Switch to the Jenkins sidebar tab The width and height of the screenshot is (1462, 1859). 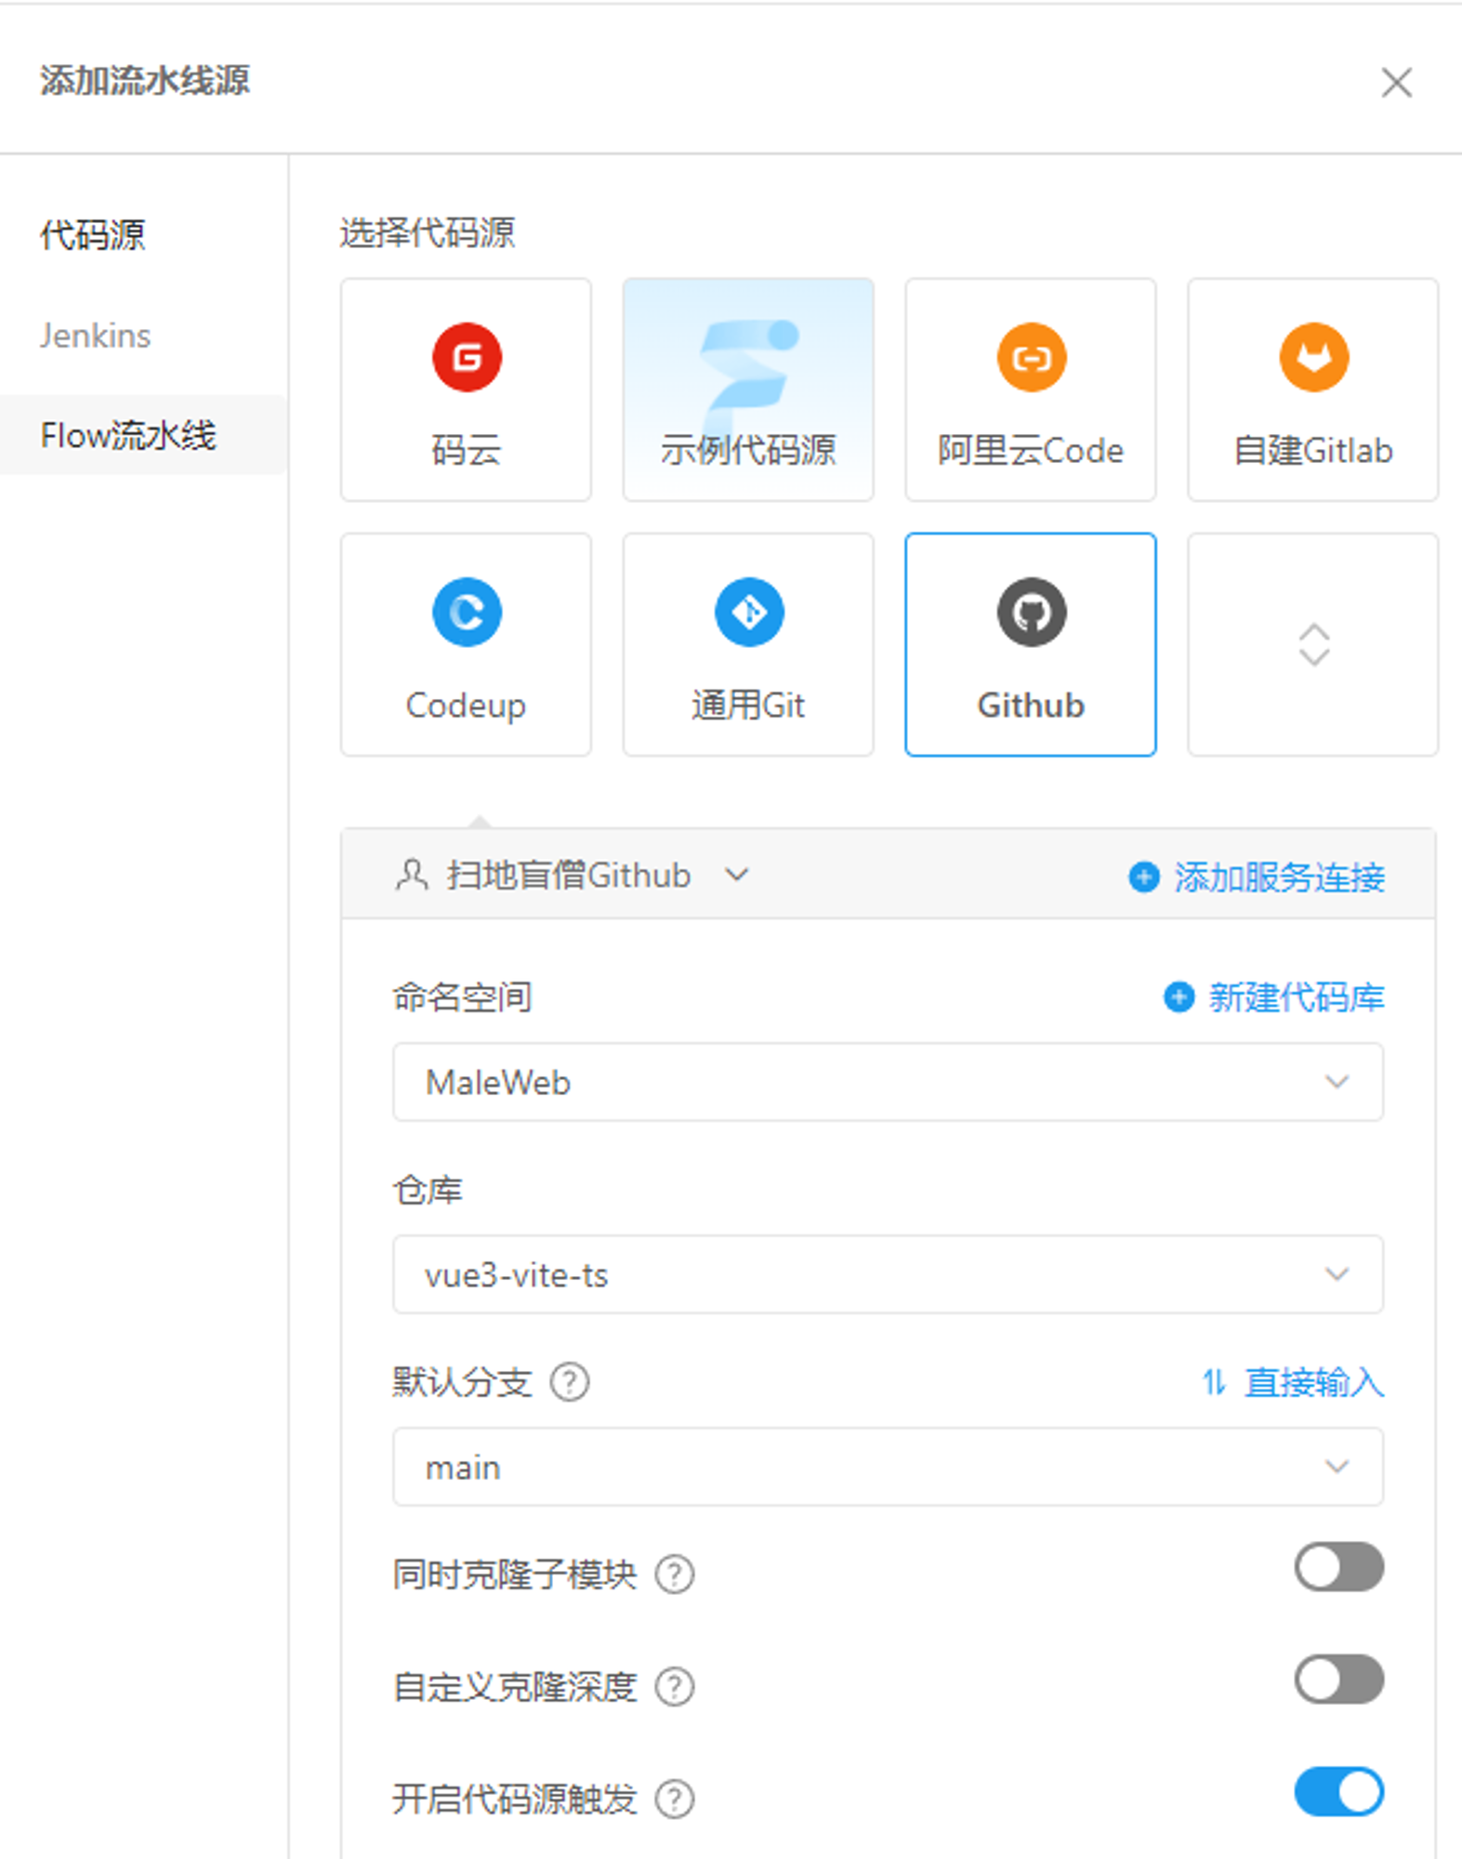95,336
